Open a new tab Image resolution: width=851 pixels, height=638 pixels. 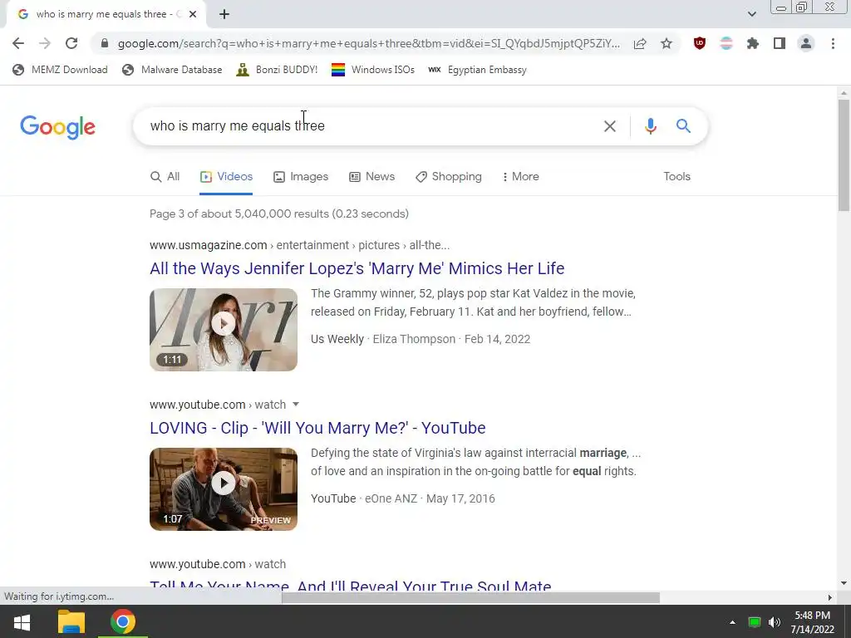[x=224, y=15]
